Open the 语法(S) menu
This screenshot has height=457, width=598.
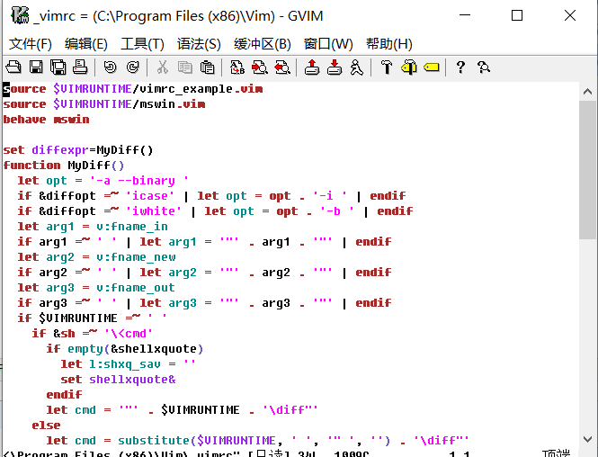coord(199,44)
